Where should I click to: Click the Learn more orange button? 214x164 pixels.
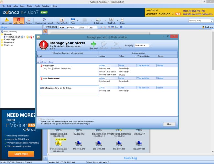point(21,154)
